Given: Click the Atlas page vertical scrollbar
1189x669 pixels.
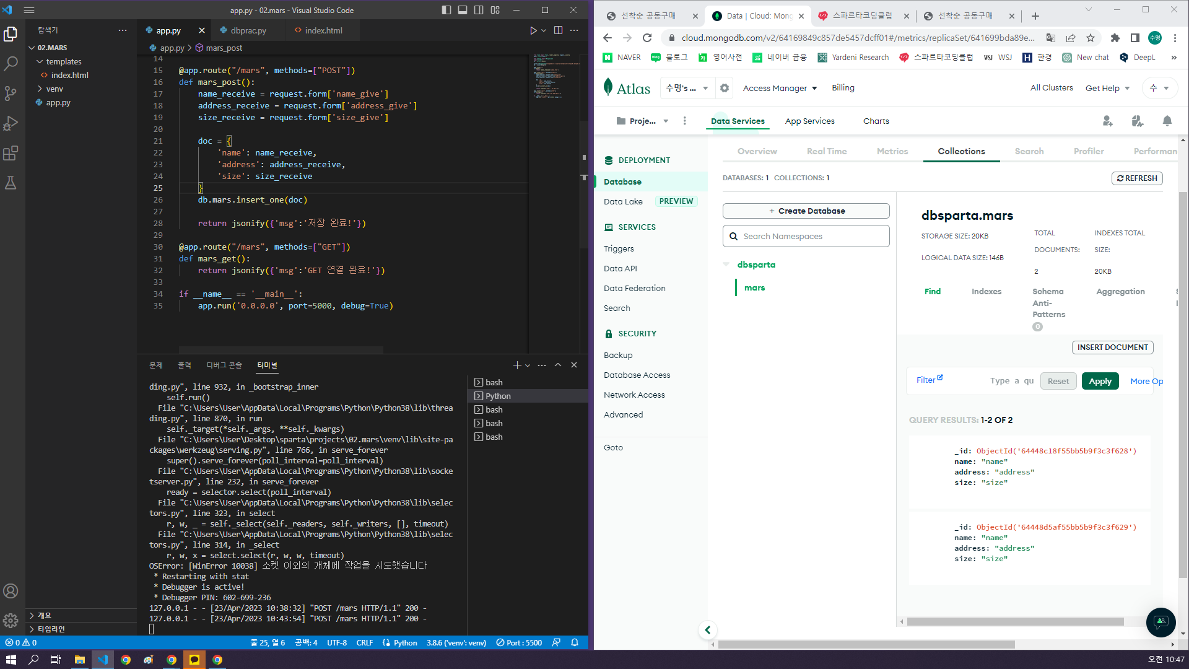Looking at the screenshot, I should coord(1183,384).
